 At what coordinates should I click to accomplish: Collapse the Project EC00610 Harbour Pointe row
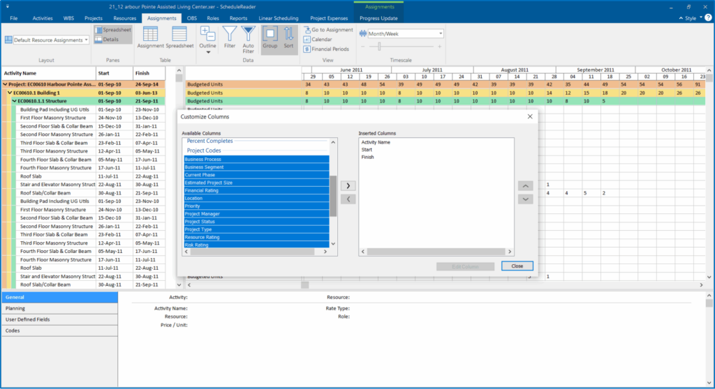point(5,84)
